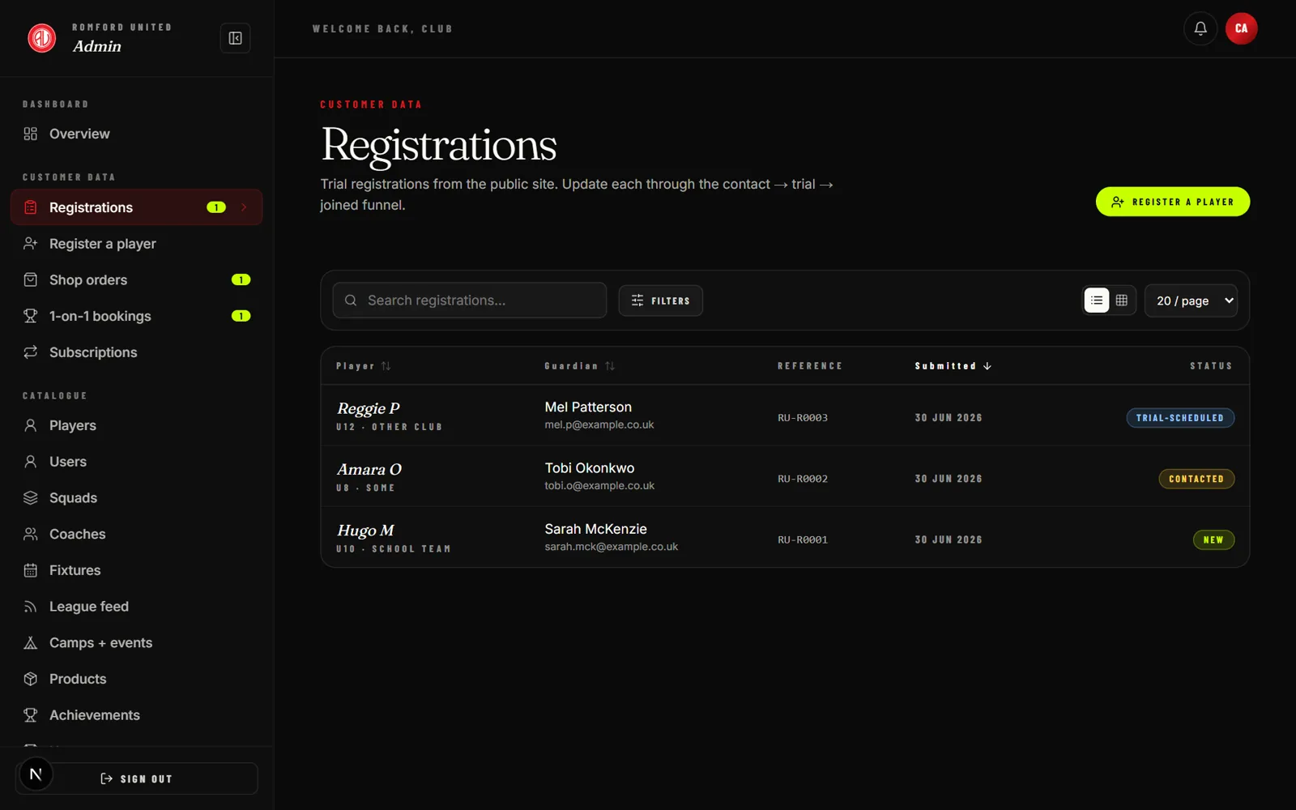Open Reggie P registration row

click(x=785, y=416)
